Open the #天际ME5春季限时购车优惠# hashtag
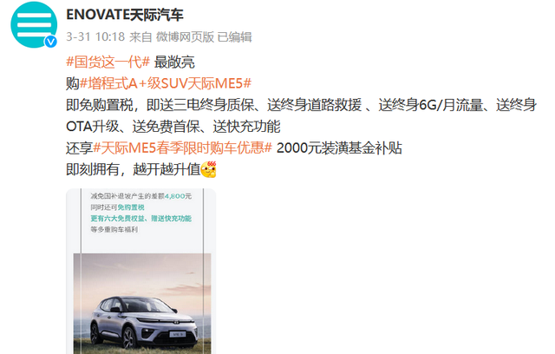 183,148
